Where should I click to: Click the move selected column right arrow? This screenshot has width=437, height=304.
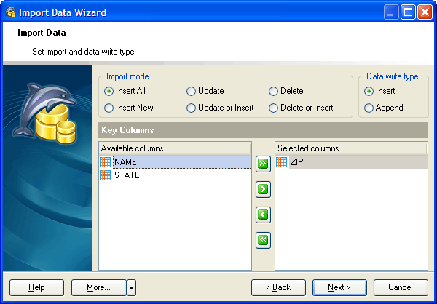(263, 189)
